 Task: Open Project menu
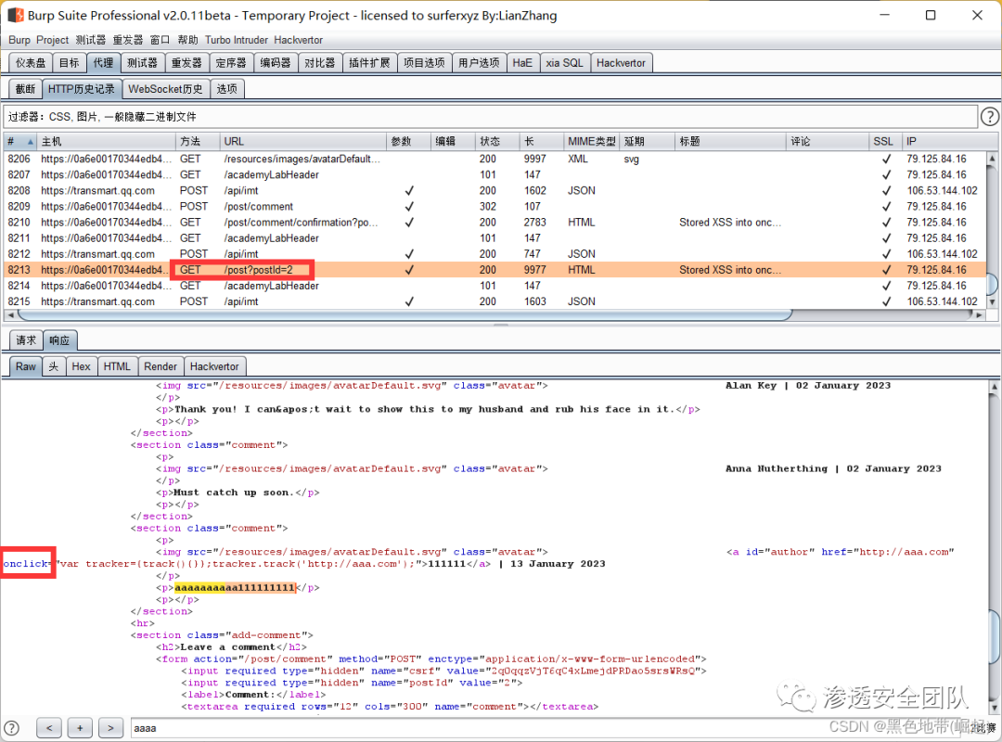[x=52, y=40]
